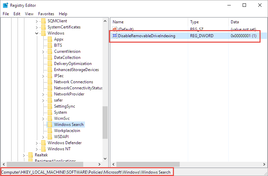This screenshot has width=268, height=176.
Task: Open the Edit menu
Action: click(x=17, y=14)
